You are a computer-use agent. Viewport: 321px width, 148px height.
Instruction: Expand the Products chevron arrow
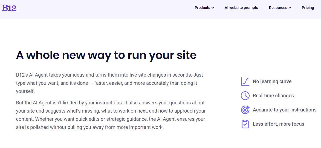pyautogui.click(x=213, y=8)
